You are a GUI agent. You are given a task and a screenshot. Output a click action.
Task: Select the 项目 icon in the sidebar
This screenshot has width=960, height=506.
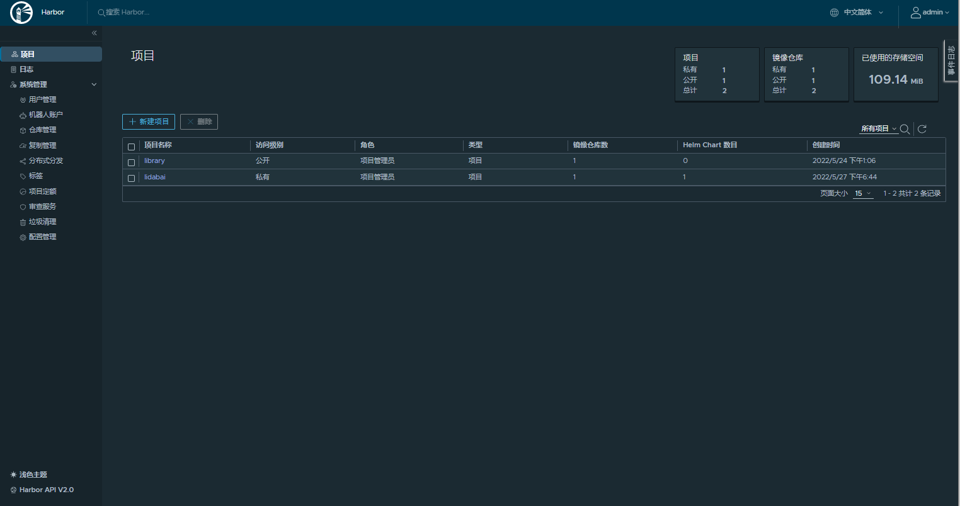14,53
